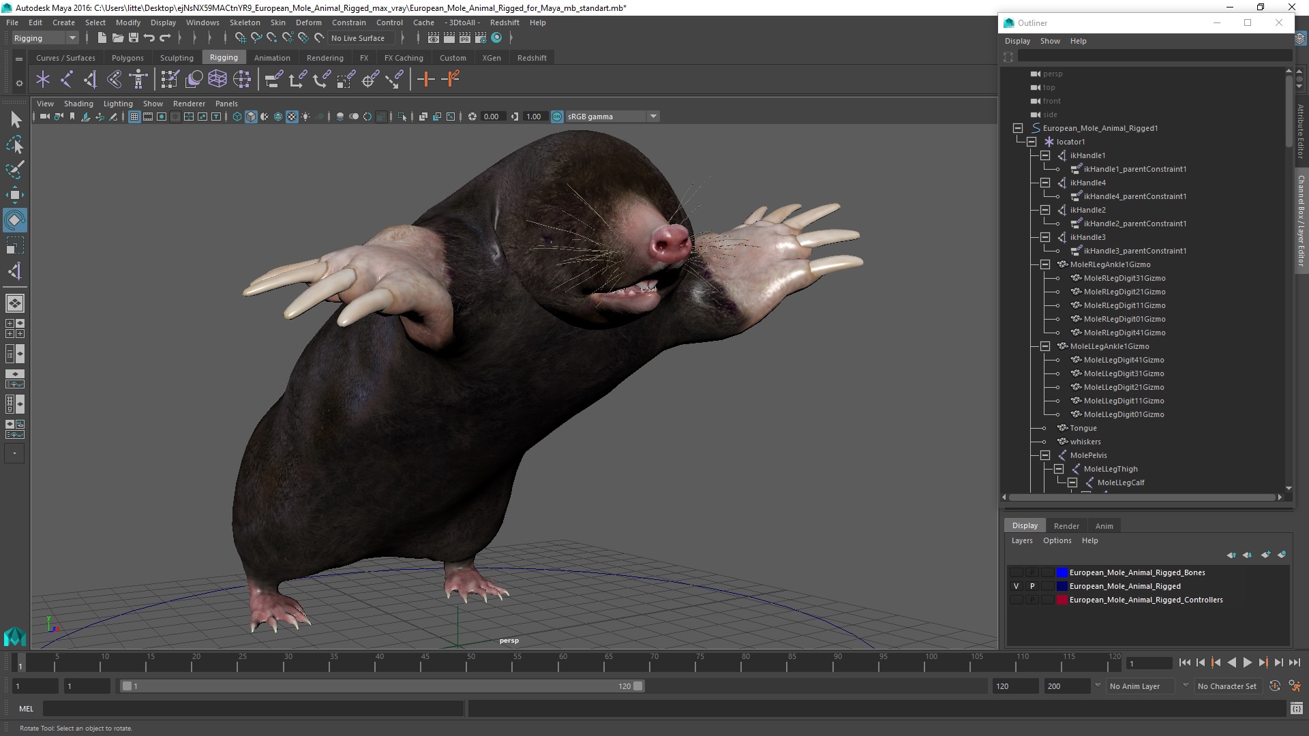1309x736 pixels.
Task: Play the animation forward
Action: pos(1247,662)
